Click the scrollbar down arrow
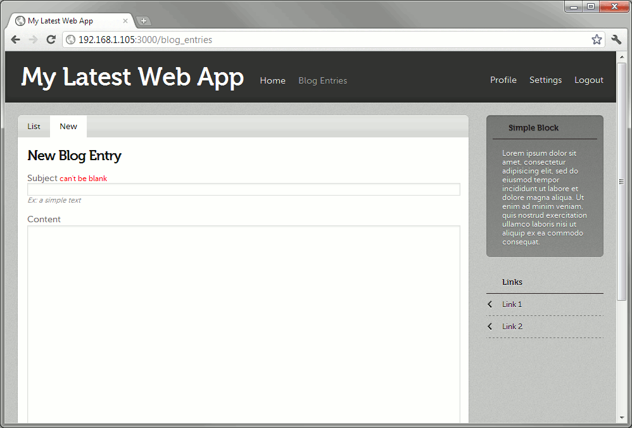632x428 pixels. pyautogui.click(x=621, y=418)
